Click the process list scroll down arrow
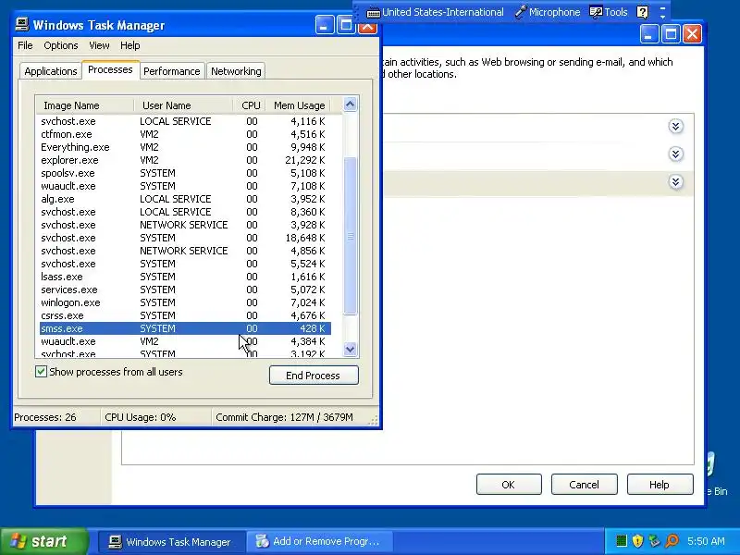740x555 pixels. 351,350
